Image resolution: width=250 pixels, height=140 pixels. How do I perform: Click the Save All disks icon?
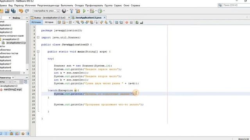(x=13, y=11)
